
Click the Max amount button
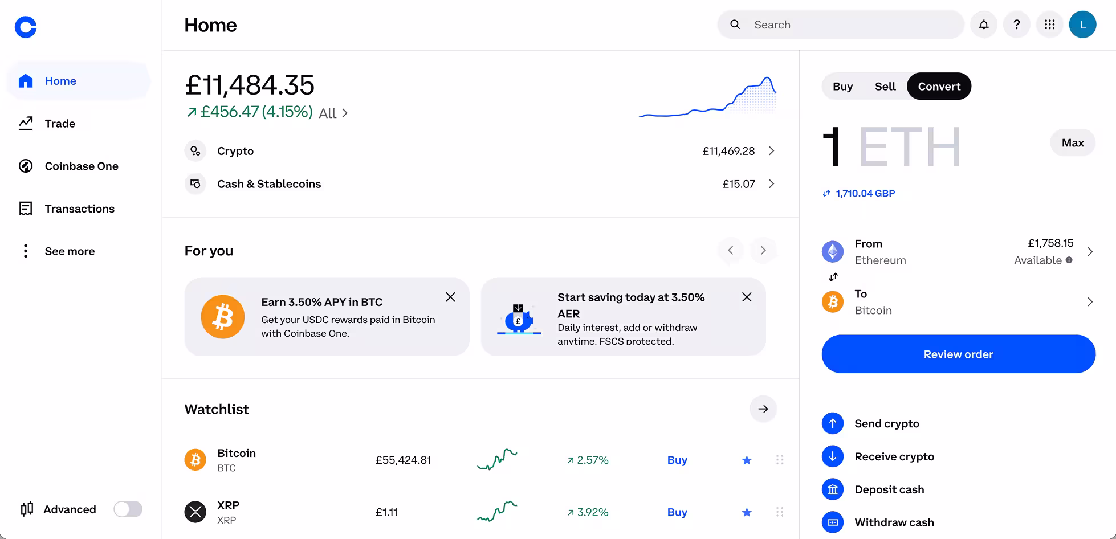click(1073, 143)
